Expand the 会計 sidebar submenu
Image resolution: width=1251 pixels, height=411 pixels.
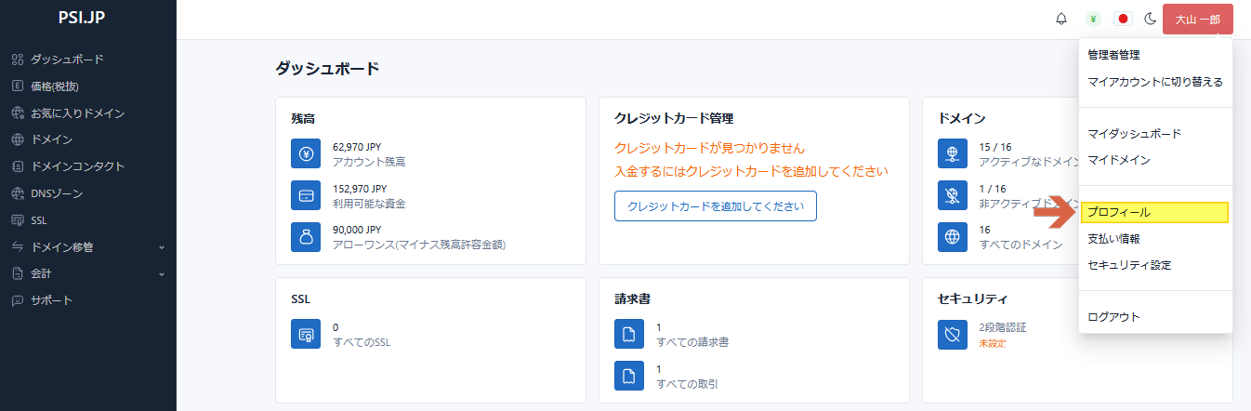coord(87,273)
